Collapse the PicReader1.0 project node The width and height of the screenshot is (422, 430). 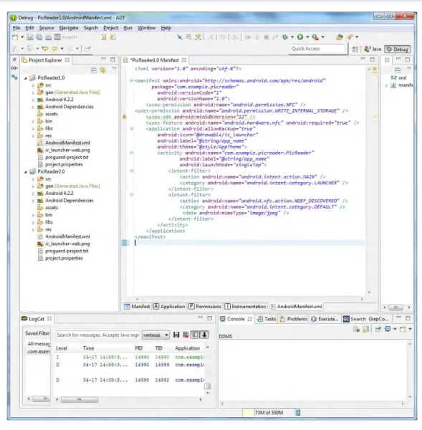coord(26,78)
